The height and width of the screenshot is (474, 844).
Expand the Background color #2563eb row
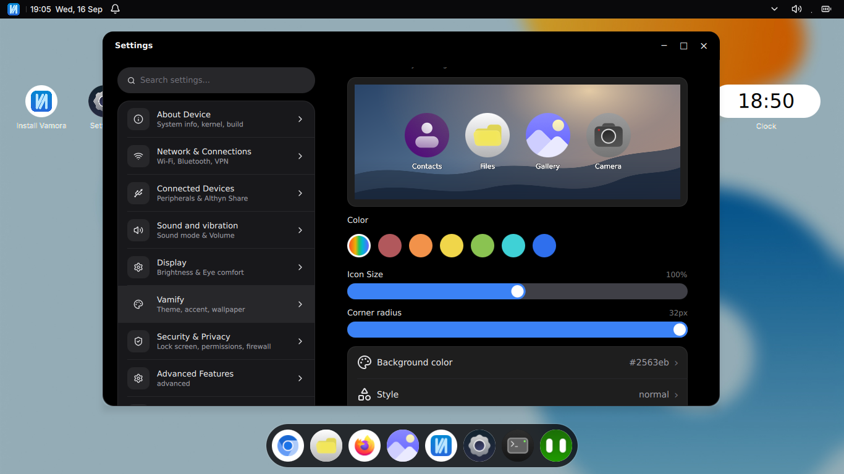[x=517, y=363]
